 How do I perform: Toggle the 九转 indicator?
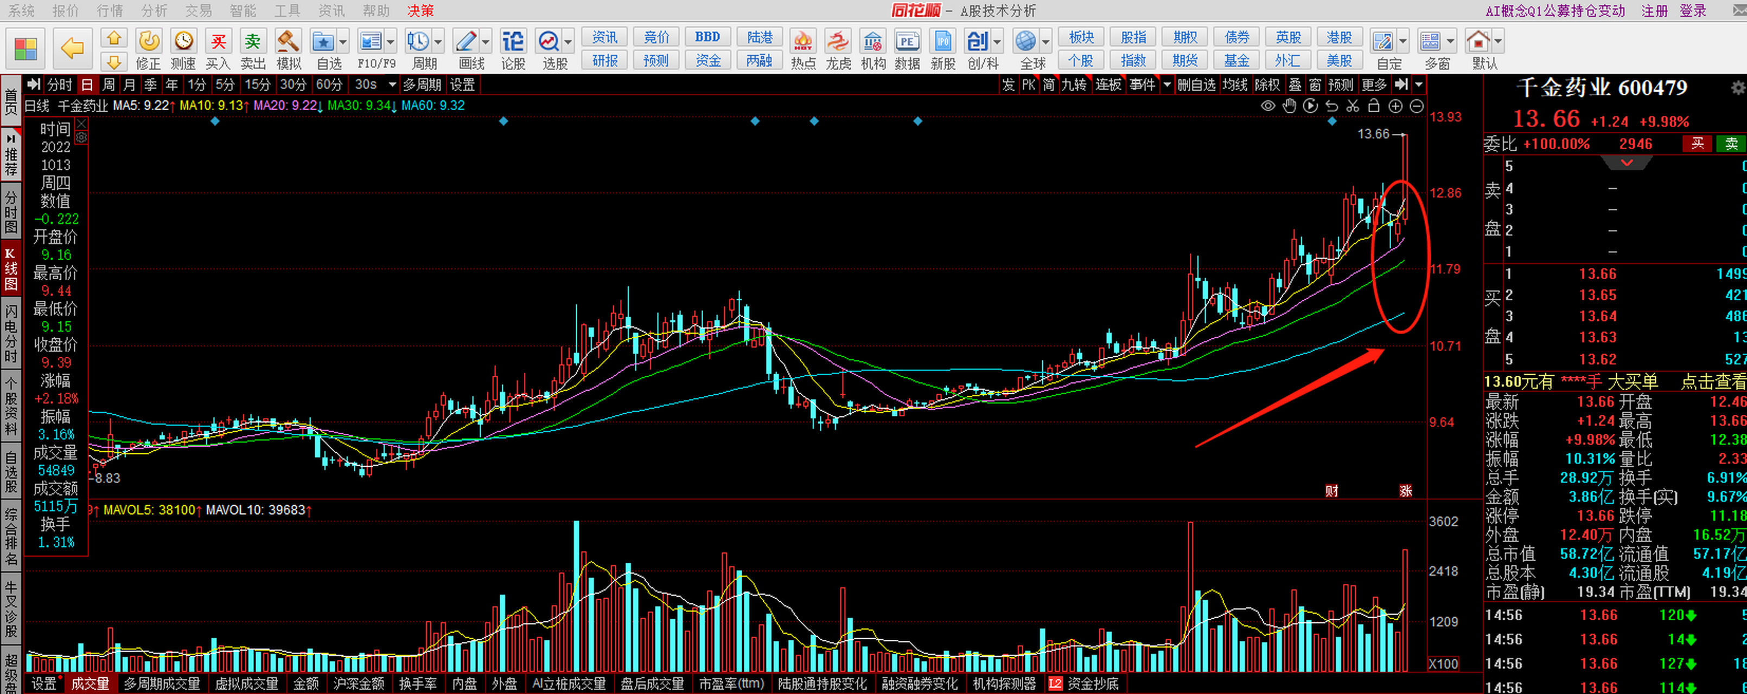click(x=1074, y=85)
